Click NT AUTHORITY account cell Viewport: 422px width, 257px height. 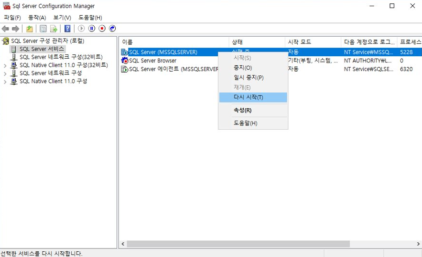[368, 61]
